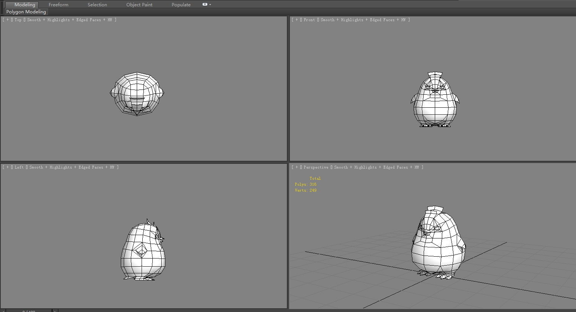Open the Perspective viewport's Smooth + Highlights shading menu
The image size is (576, 312).
pos(377,167)
